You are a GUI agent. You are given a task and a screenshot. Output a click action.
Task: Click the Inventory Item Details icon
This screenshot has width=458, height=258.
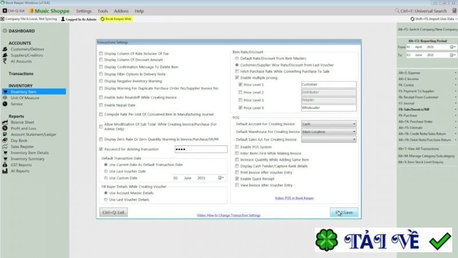5,153
